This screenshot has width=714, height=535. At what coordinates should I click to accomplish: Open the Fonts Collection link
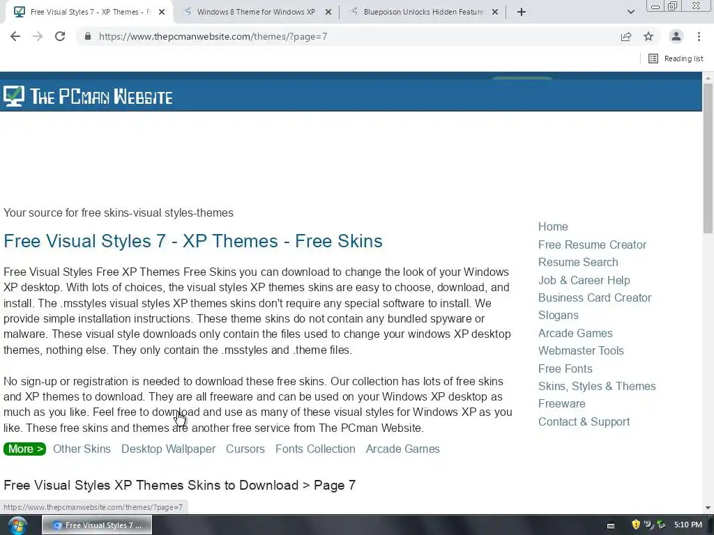(x=315, y=449)
